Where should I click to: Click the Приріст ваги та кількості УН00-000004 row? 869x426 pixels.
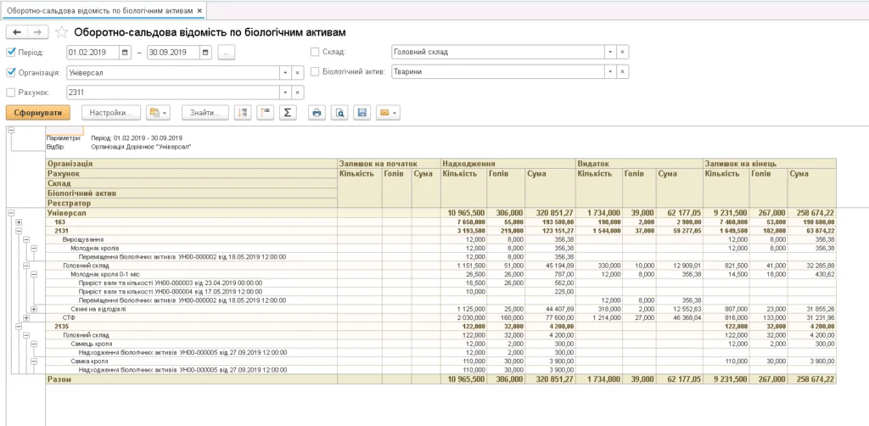tap(170, 291)
